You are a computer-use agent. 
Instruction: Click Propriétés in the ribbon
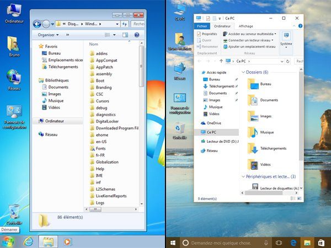click(207, 34)
